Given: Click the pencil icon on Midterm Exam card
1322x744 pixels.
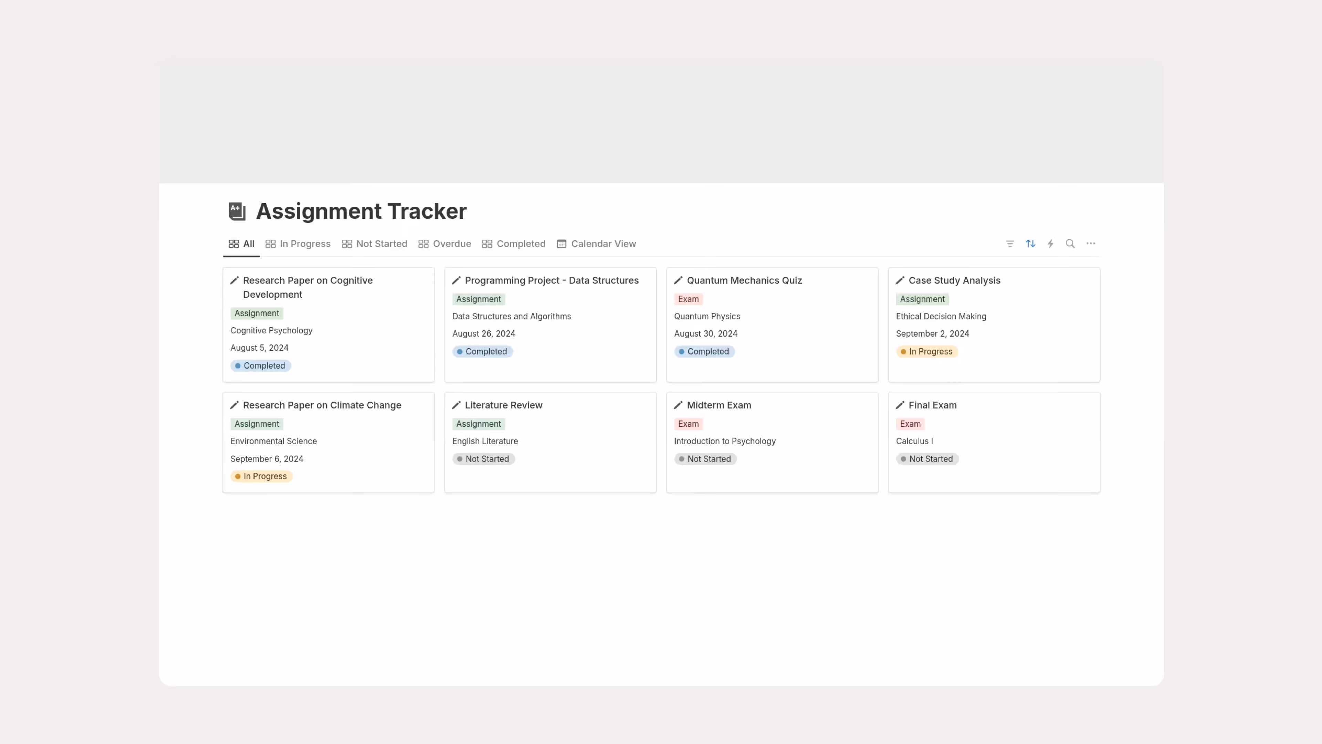Looking at the screenshot, I should point(679,405).
